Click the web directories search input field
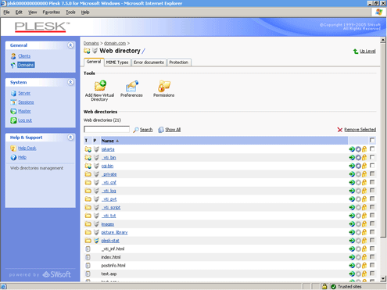This screenshot has height=290, width=387. tap(106, 130)
